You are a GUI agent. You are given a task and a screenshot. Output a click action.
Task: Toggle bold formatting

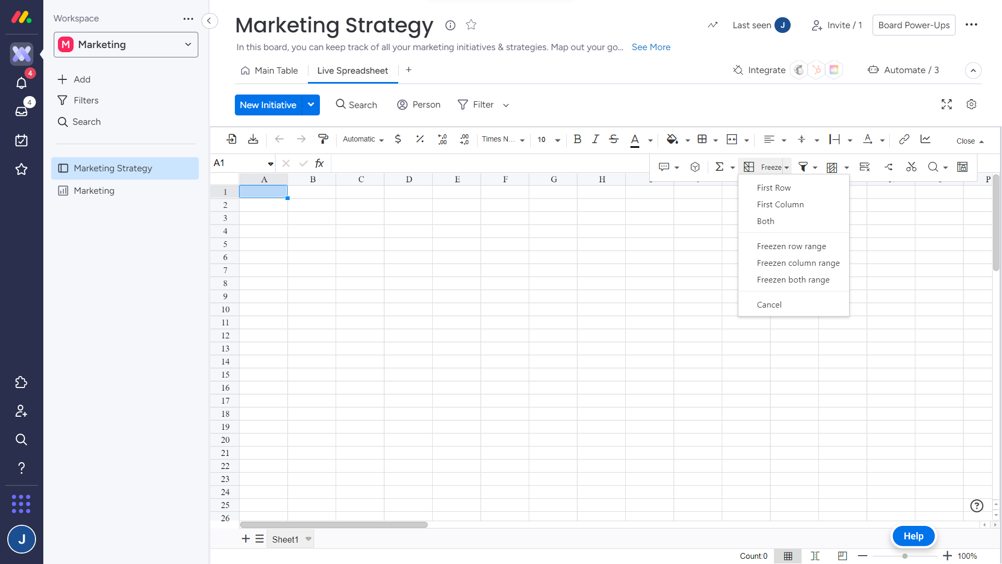click(577, 139)
